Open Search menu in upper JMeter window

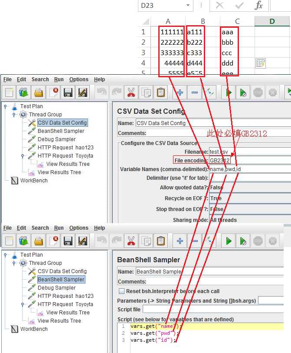coord(40,79)
